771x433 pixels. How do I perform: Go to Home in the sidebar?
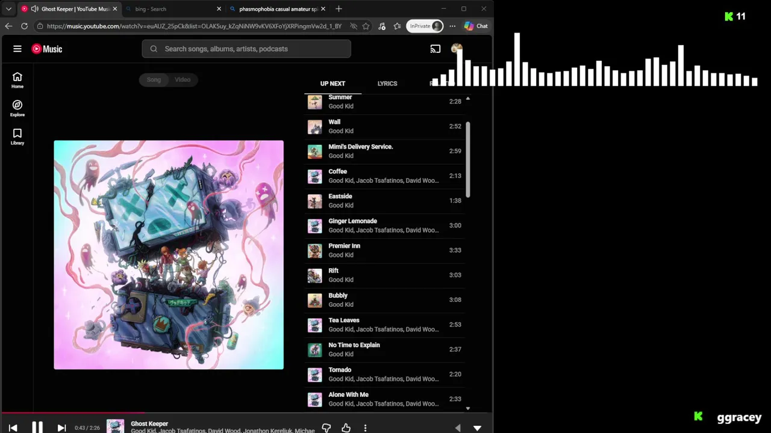pos(17,80)
